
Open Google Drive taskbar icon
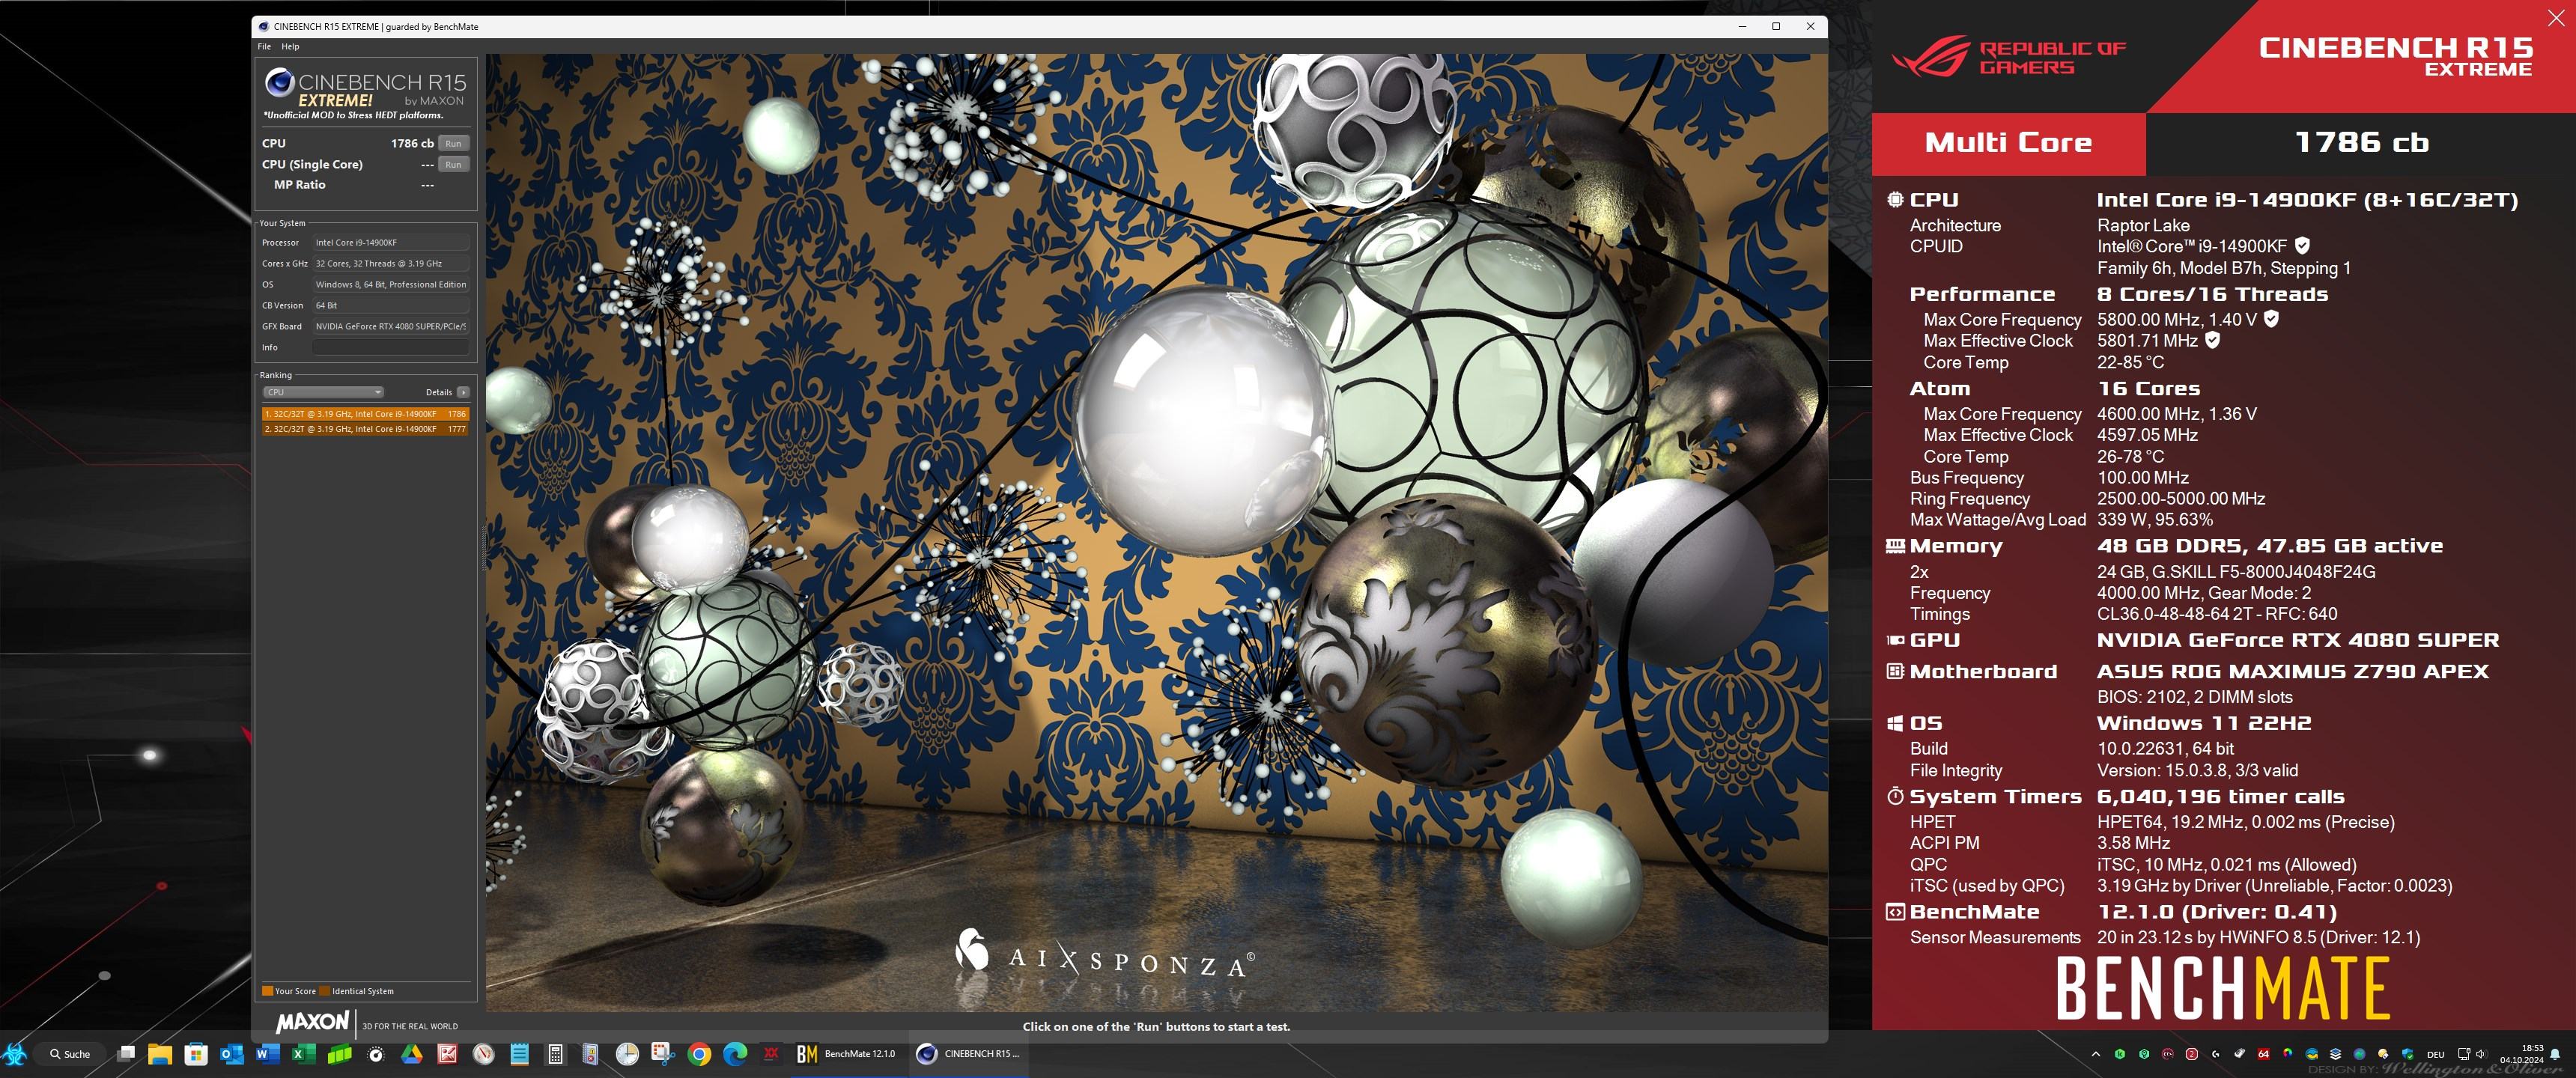pyautogui.click(x=412, y=1054)
